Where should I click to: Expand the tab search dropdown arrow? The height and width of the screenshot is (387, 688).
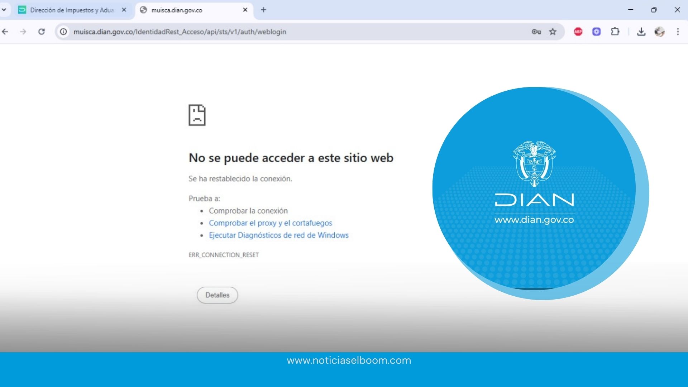point(4,10)
